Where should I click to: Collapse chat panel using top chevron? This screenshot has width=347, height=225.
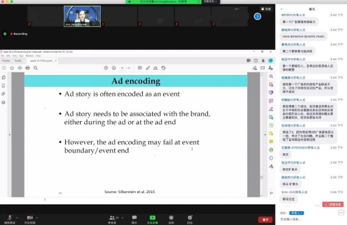pos(281,9)
